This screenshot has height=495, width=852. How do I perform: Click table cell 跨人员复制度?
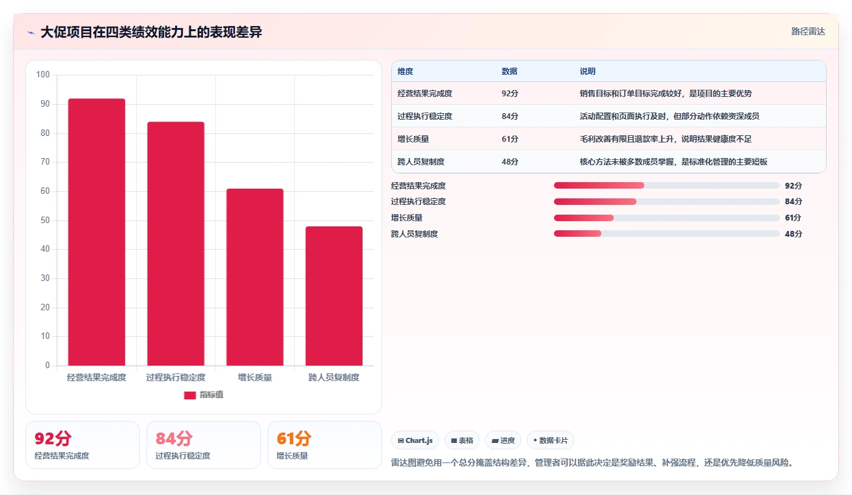click(x=421, y=162)
